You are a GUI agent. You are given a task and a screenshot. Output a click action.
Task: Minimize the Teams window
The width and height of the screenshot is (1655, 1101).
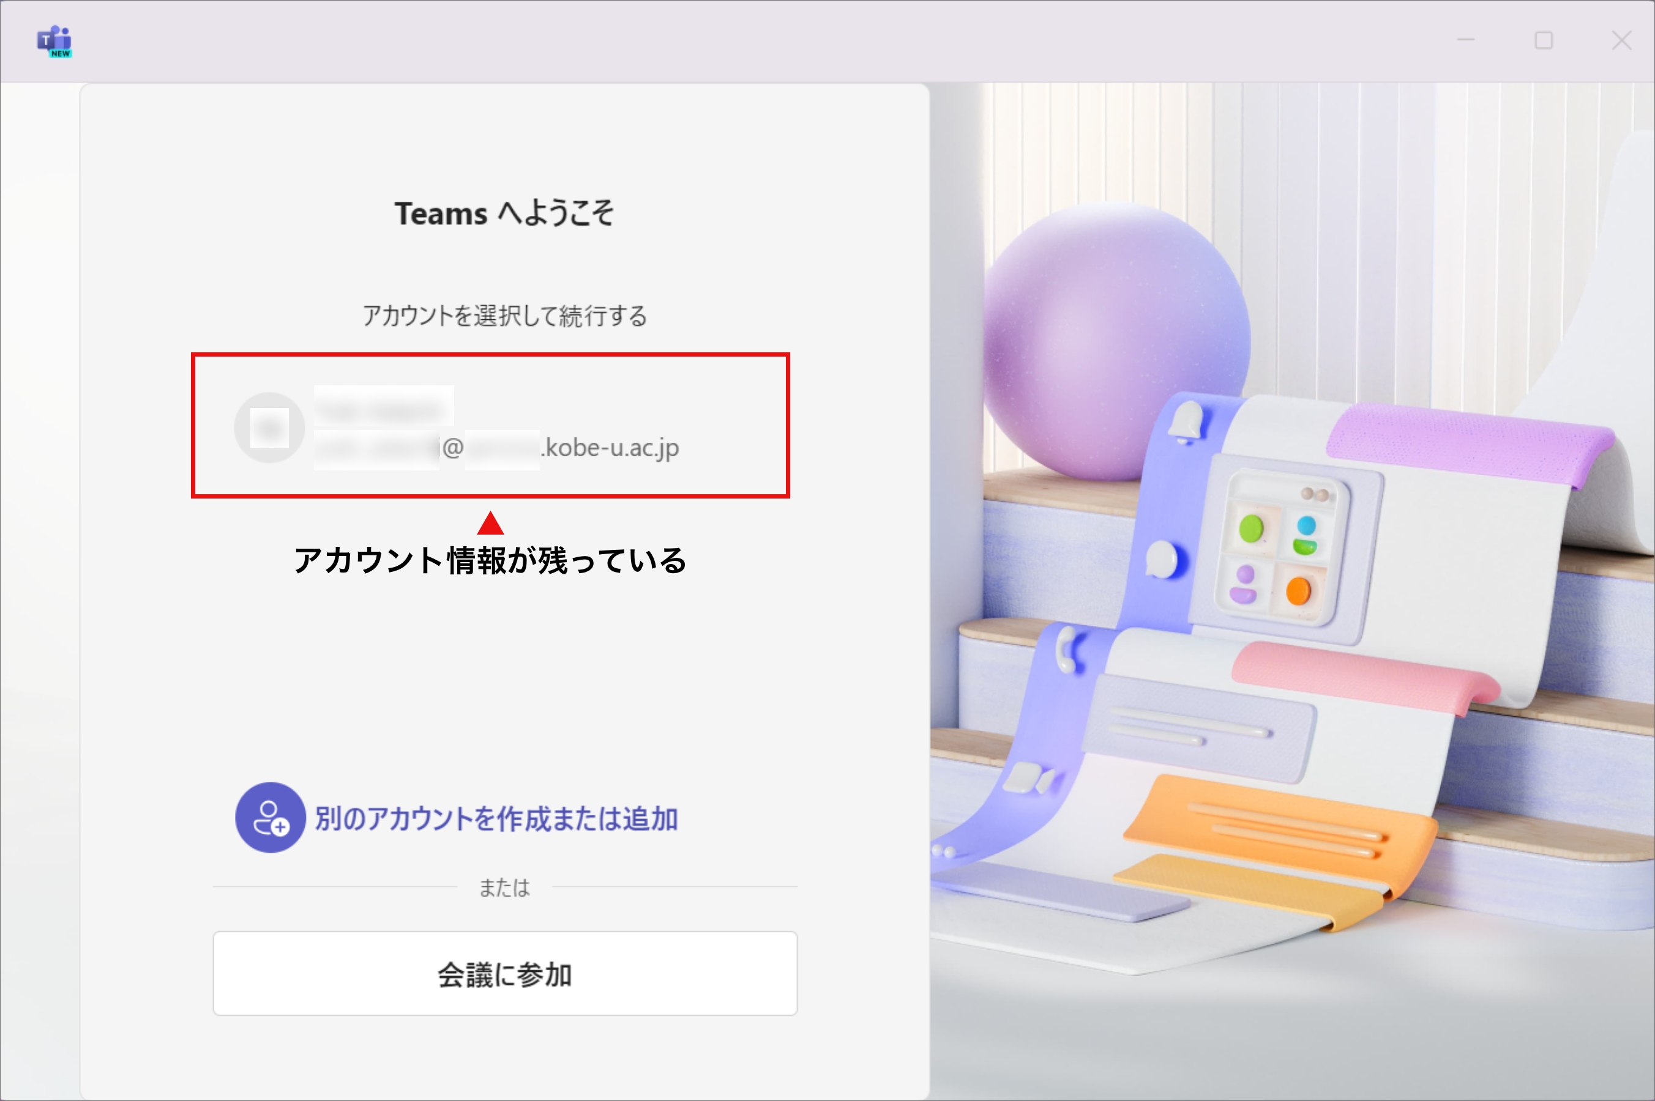(1465, 40)
